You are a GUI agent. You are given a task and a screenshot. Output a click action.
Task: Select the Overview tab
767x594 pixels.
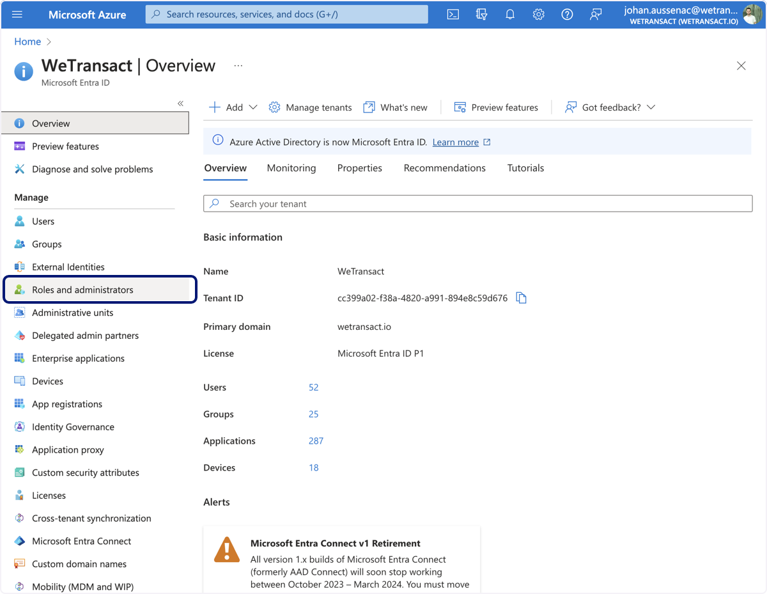226,168
